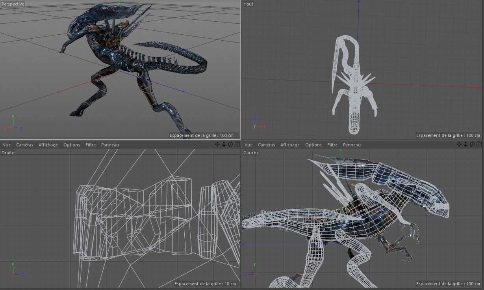Click the Gauche view grid spacing text

point(449,284)
